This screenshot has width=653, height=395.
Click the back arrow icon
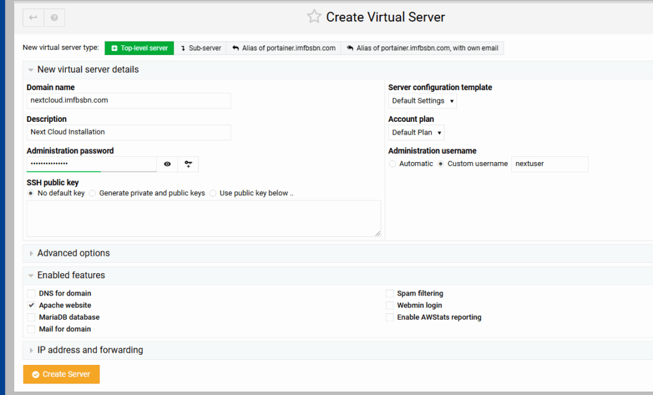[x=33, y=18]
